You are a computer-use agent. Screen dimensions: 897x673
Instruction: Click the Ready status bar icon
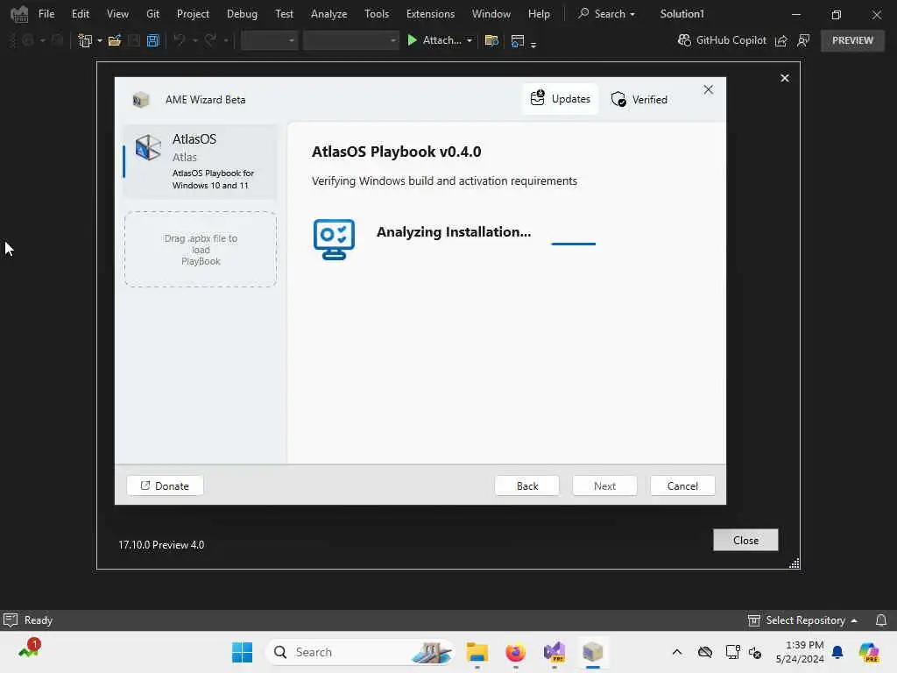pos(11,620)
